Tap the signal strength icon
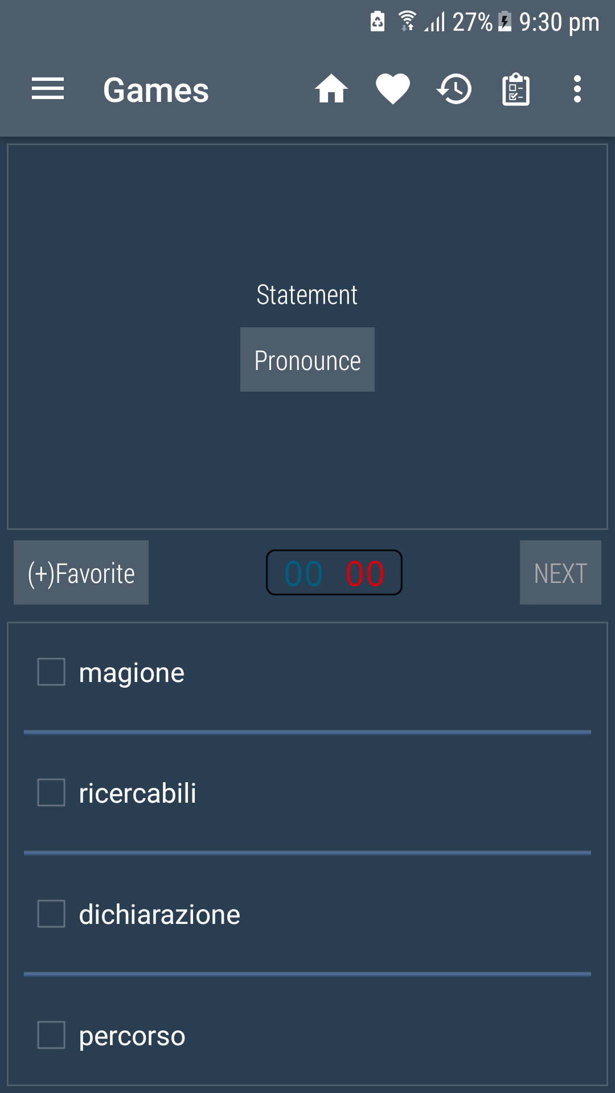The width and height of the screenshot is (615, 1093). pyautogui.click(x=434, y=22)
